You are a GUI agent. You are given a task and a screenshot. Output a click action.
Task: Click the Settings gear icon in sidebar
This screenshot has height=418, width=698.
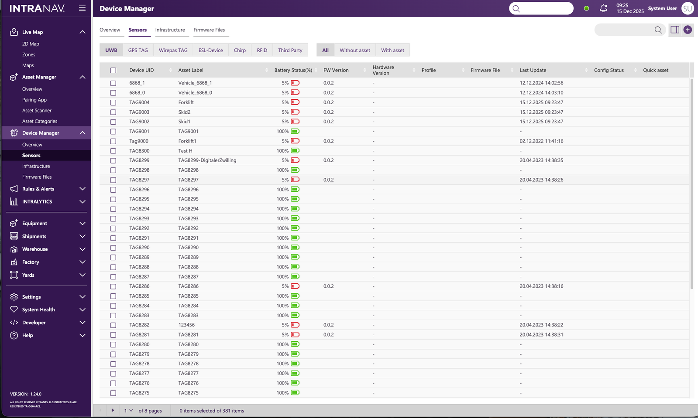click(x=14, y=297)
